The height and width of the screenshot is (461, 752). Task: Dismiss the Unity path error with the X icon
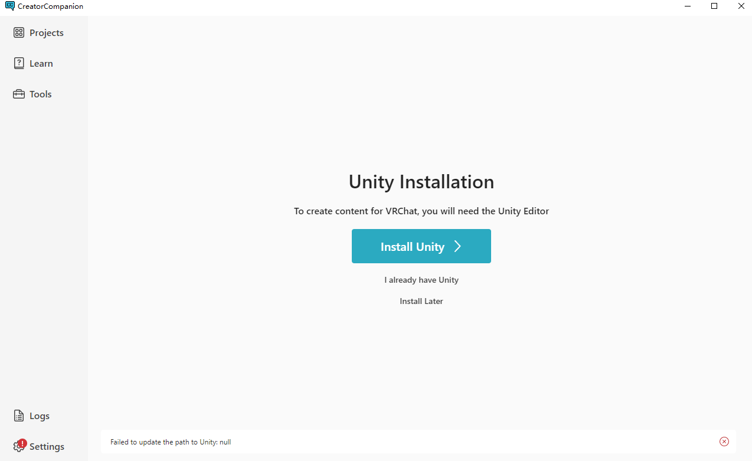click(x=724, y=442)
